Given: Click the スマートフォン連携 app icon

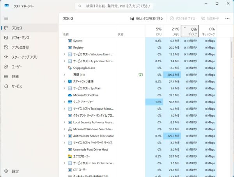Looking at the screenshot, I should click(x=70, y=81).
